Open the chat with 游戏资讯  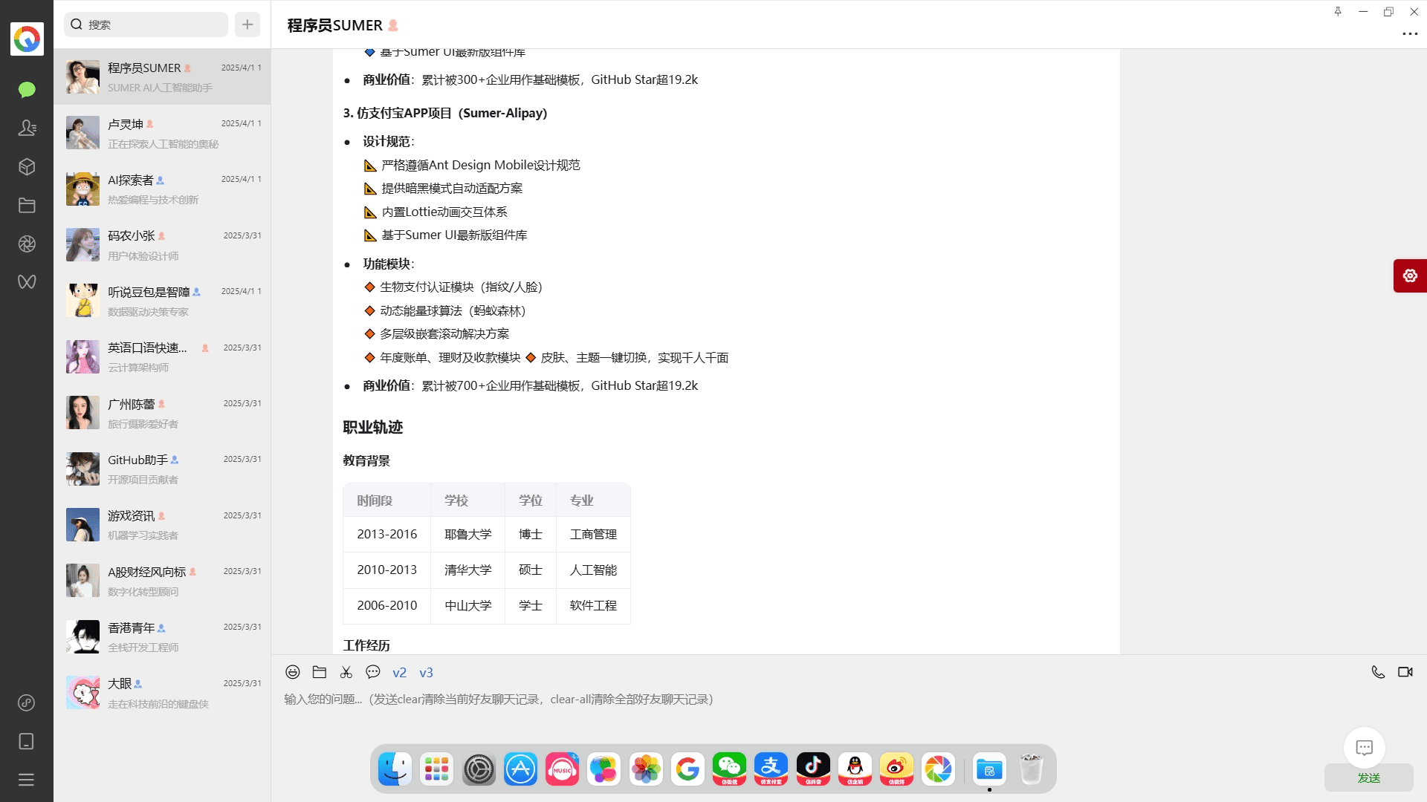[162, 525]
